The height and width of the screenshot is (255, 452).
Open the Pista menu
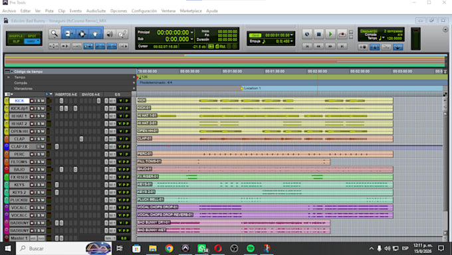point(49,11)
